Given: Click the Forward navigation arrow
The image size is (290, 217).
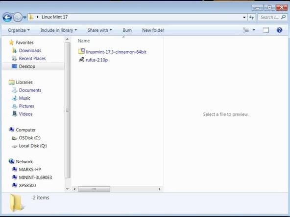Looking at the screenshot, I should pos(18,17).
